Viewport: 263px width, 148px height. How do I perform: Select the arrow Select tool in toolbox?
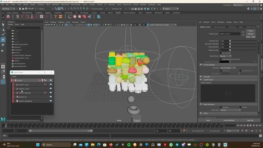pos(3,25)
